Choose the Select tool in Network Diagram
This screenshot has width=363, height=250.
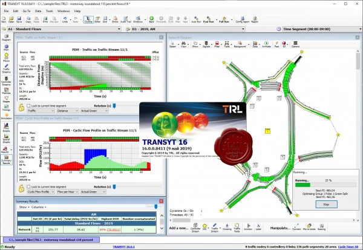[x=172, y=44]
